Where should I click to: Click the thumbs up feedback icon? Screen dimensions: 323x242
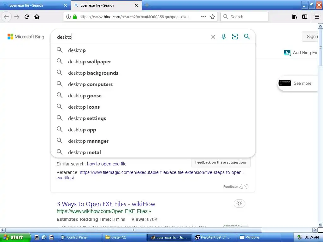click(241, 187)
